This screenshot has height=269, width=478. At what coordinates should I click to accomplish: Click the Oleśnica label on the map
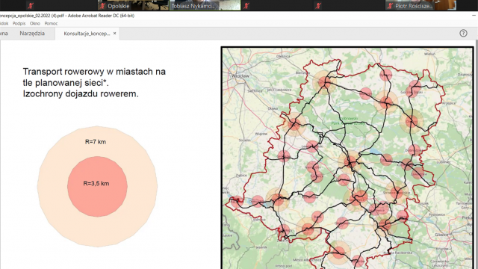[x=283, y=57]
